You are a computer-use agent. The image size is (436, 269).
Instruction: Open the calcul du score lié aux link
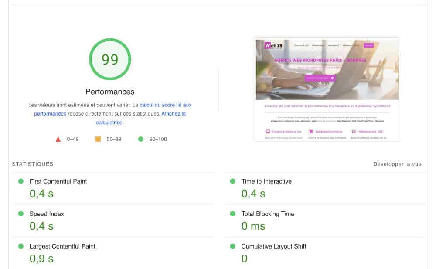pos(165,105)
